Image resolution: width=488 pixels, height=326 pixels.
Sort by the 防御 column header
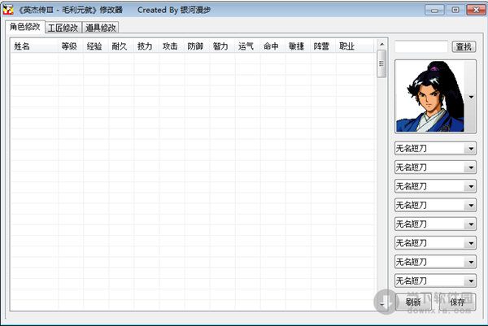[x=197, y=46]
